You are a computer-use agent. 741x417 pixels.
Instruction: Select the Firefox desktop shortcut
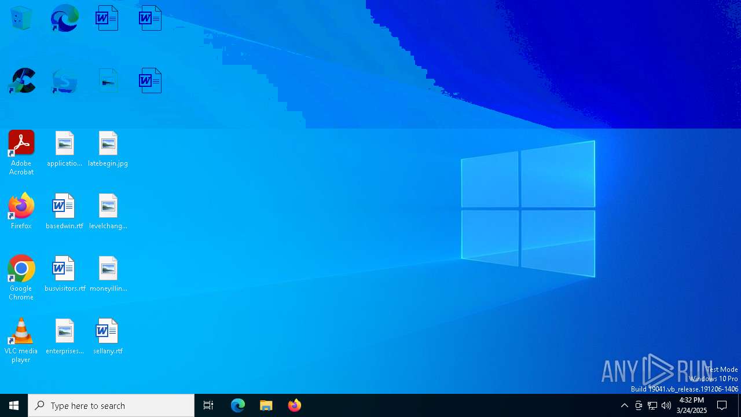click(x=21, y=211)
